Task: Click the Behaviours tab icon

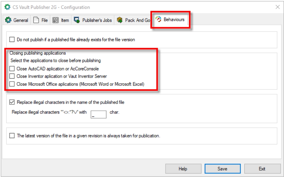Action: pyautogui.click(x=158, y=20)
